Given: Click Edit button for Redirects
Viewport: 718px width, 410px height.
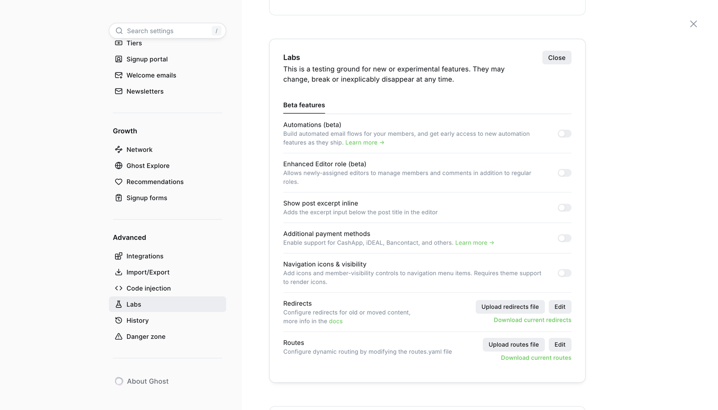Looking at the screenshot, I should [x=560, y=307].
